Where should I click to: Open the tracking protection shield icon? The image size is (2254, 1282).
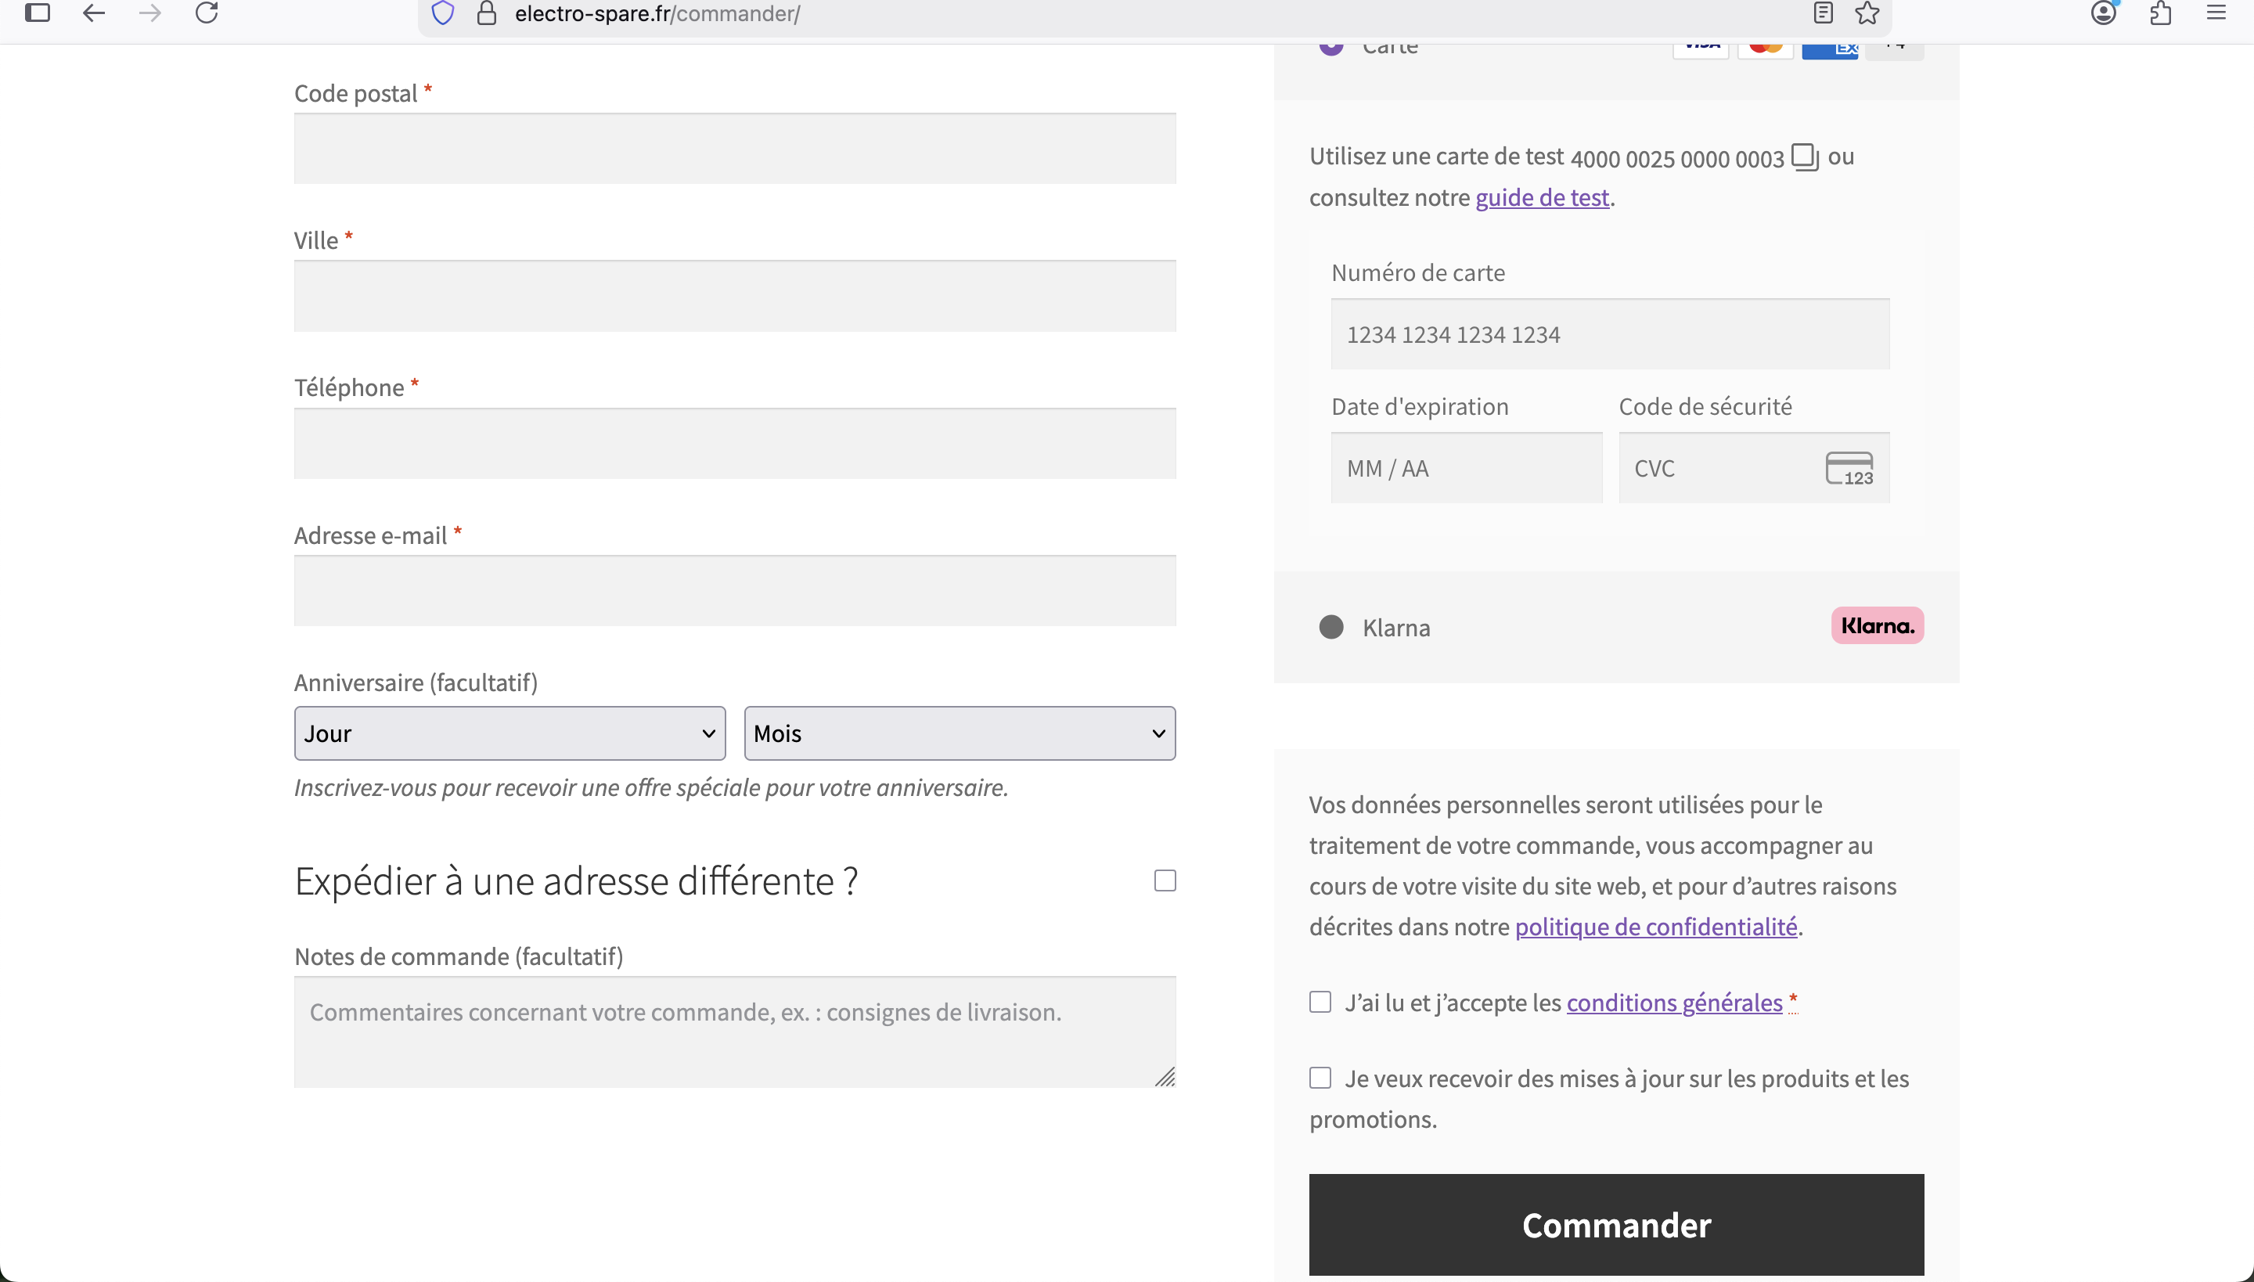click(443, 13)
